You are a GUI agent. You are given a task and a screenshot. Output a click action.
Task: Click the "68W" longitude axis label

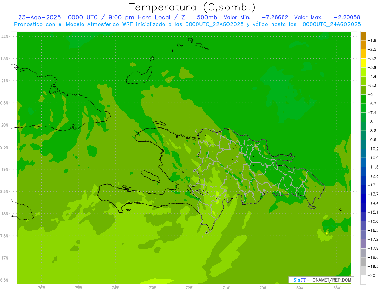(x=337, y=288)
